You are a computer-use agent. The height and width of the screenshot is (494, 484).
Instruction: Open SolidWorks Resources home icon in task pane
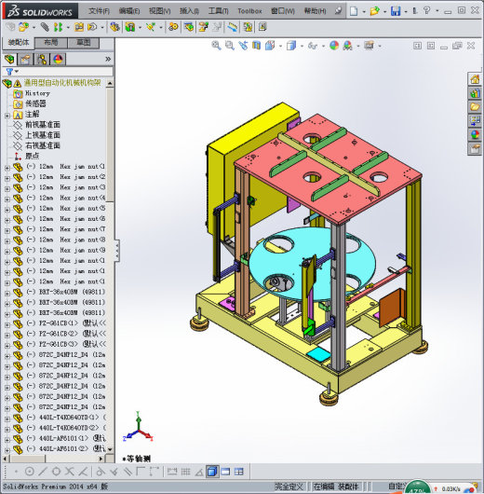(x=475, y=79)
